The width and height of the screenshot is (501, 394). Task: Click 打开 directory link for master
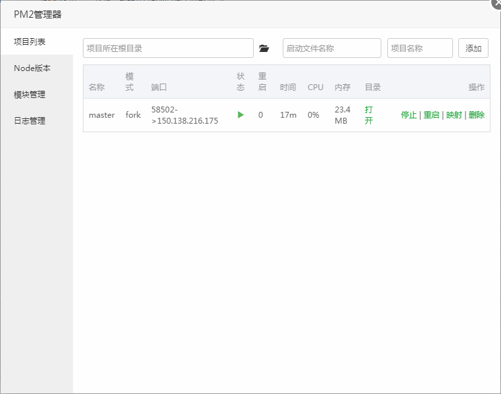pyautogui.click(x=369, y=115)
